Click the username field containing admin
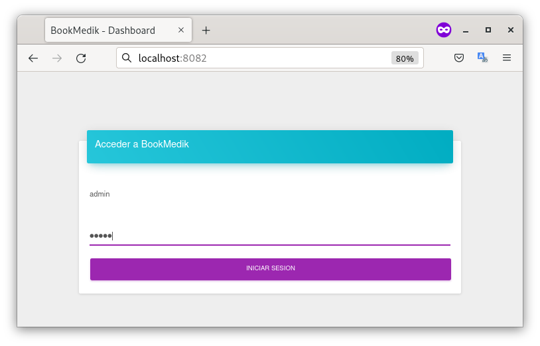Screen dimensions: 540x346 click(x=269, y=194)
